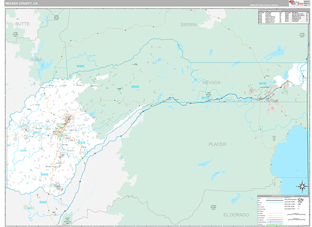Click the orange highway swatch in the legend
The height and width of the screenshot is (227, 312).
click(275, 218)
